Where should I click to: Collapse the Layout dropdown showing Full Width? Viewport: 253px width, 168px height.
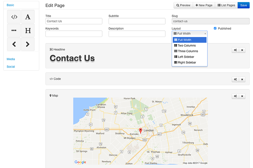click(189, 34)
